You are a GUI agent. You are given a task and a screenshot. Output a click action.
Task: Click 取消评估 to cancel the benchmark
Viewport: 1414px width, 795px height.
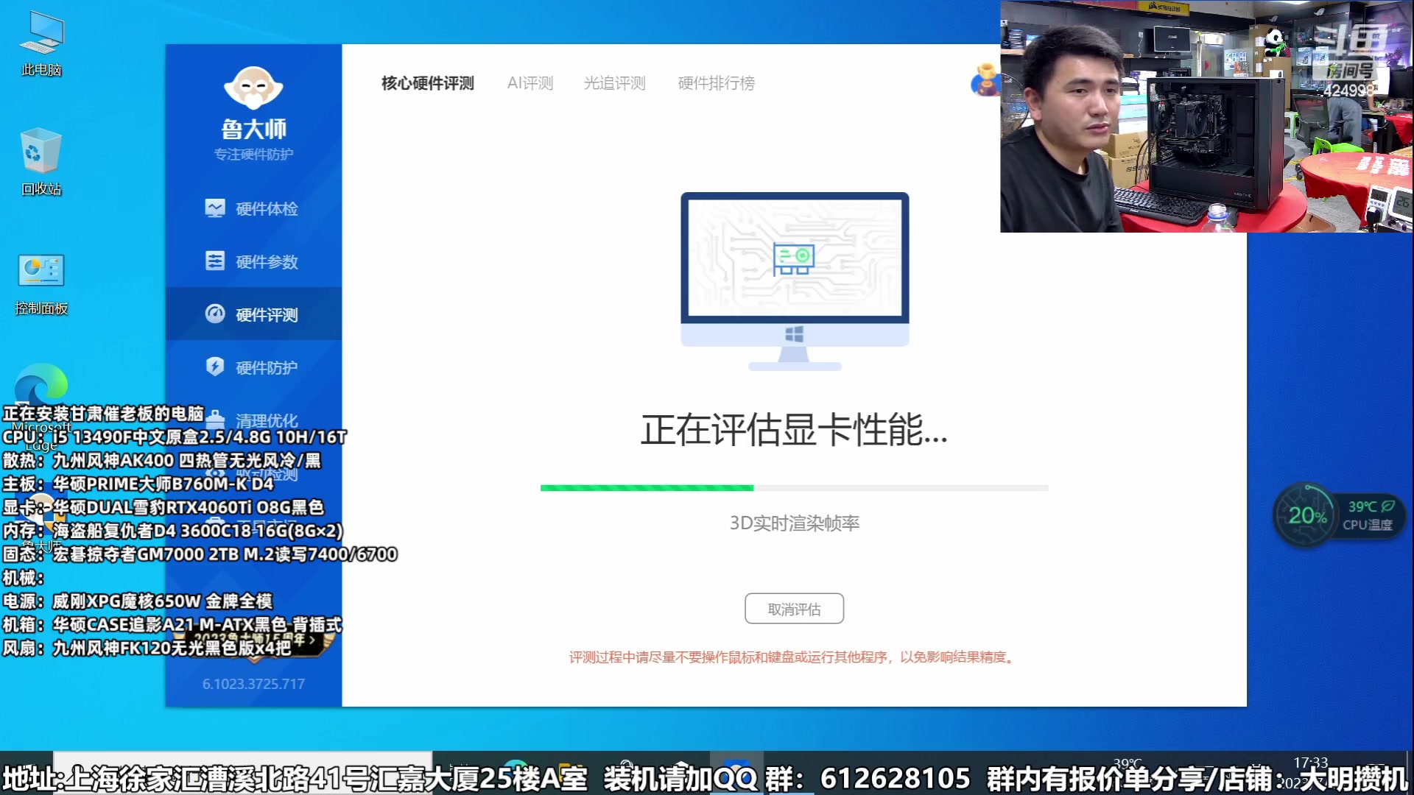(x=794, y=608)
